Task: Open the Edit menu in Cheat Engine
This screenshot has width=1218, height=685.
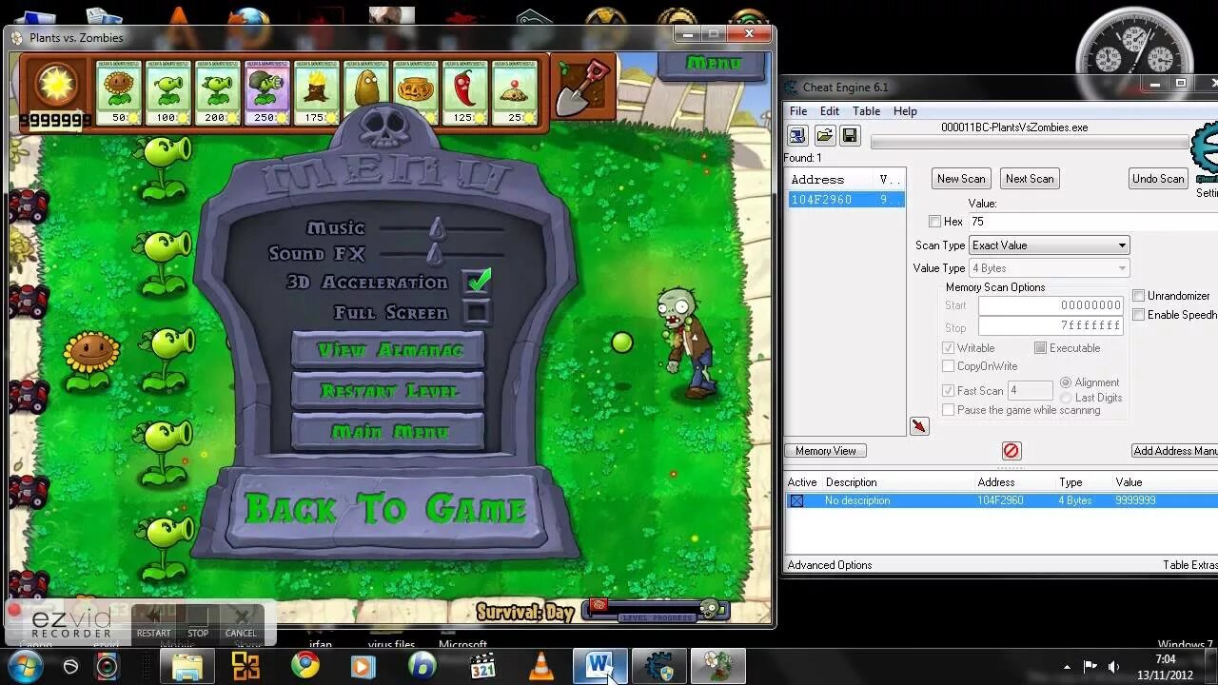Action: [830, 111]
